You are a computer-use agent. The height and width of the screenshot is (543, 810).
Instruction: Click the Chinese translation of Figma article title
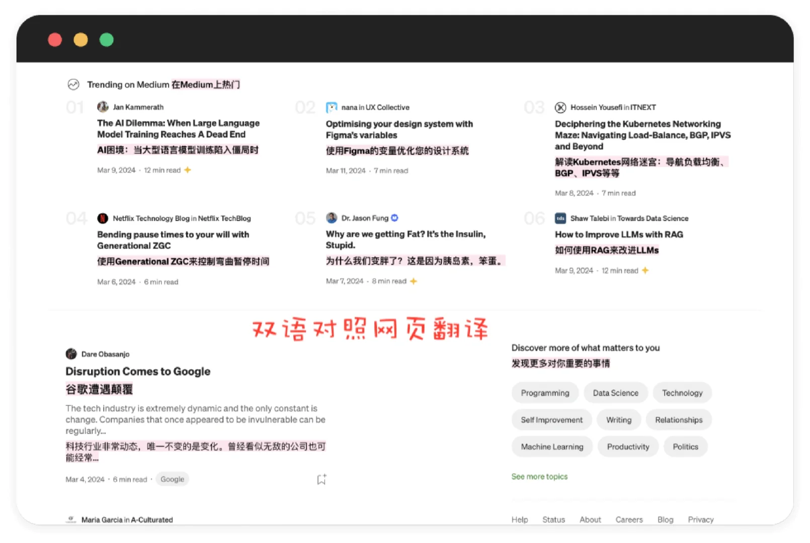397,151
